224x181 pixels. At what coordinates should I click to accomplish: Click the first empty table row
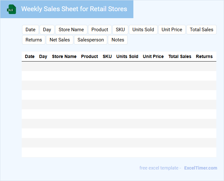tap(119, 66)
